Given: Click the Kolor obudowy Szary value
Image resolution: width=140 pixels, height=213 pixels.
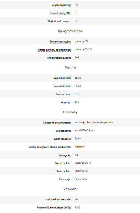Looking at the screenshot, I should tap(78, 138).
